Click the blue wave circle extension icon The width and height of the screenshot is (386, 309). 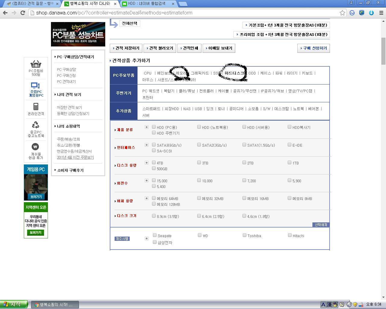coord(352,13)
